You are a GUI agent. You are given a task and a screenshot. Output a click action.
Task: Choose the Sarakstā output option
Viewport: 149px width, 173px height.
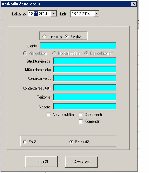[x=71, y=142]
